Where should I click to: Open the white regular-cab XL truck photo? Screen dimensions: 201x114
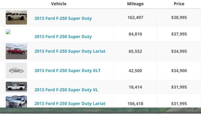[16, 87]
